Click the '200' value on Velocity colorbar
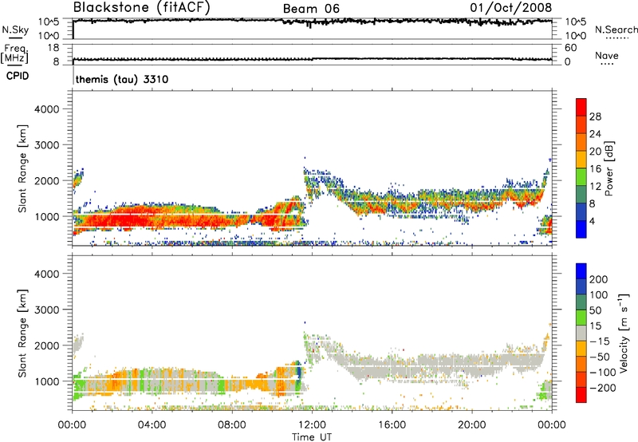The height and width of the screenshot is (442, 638). click(599, 279)
